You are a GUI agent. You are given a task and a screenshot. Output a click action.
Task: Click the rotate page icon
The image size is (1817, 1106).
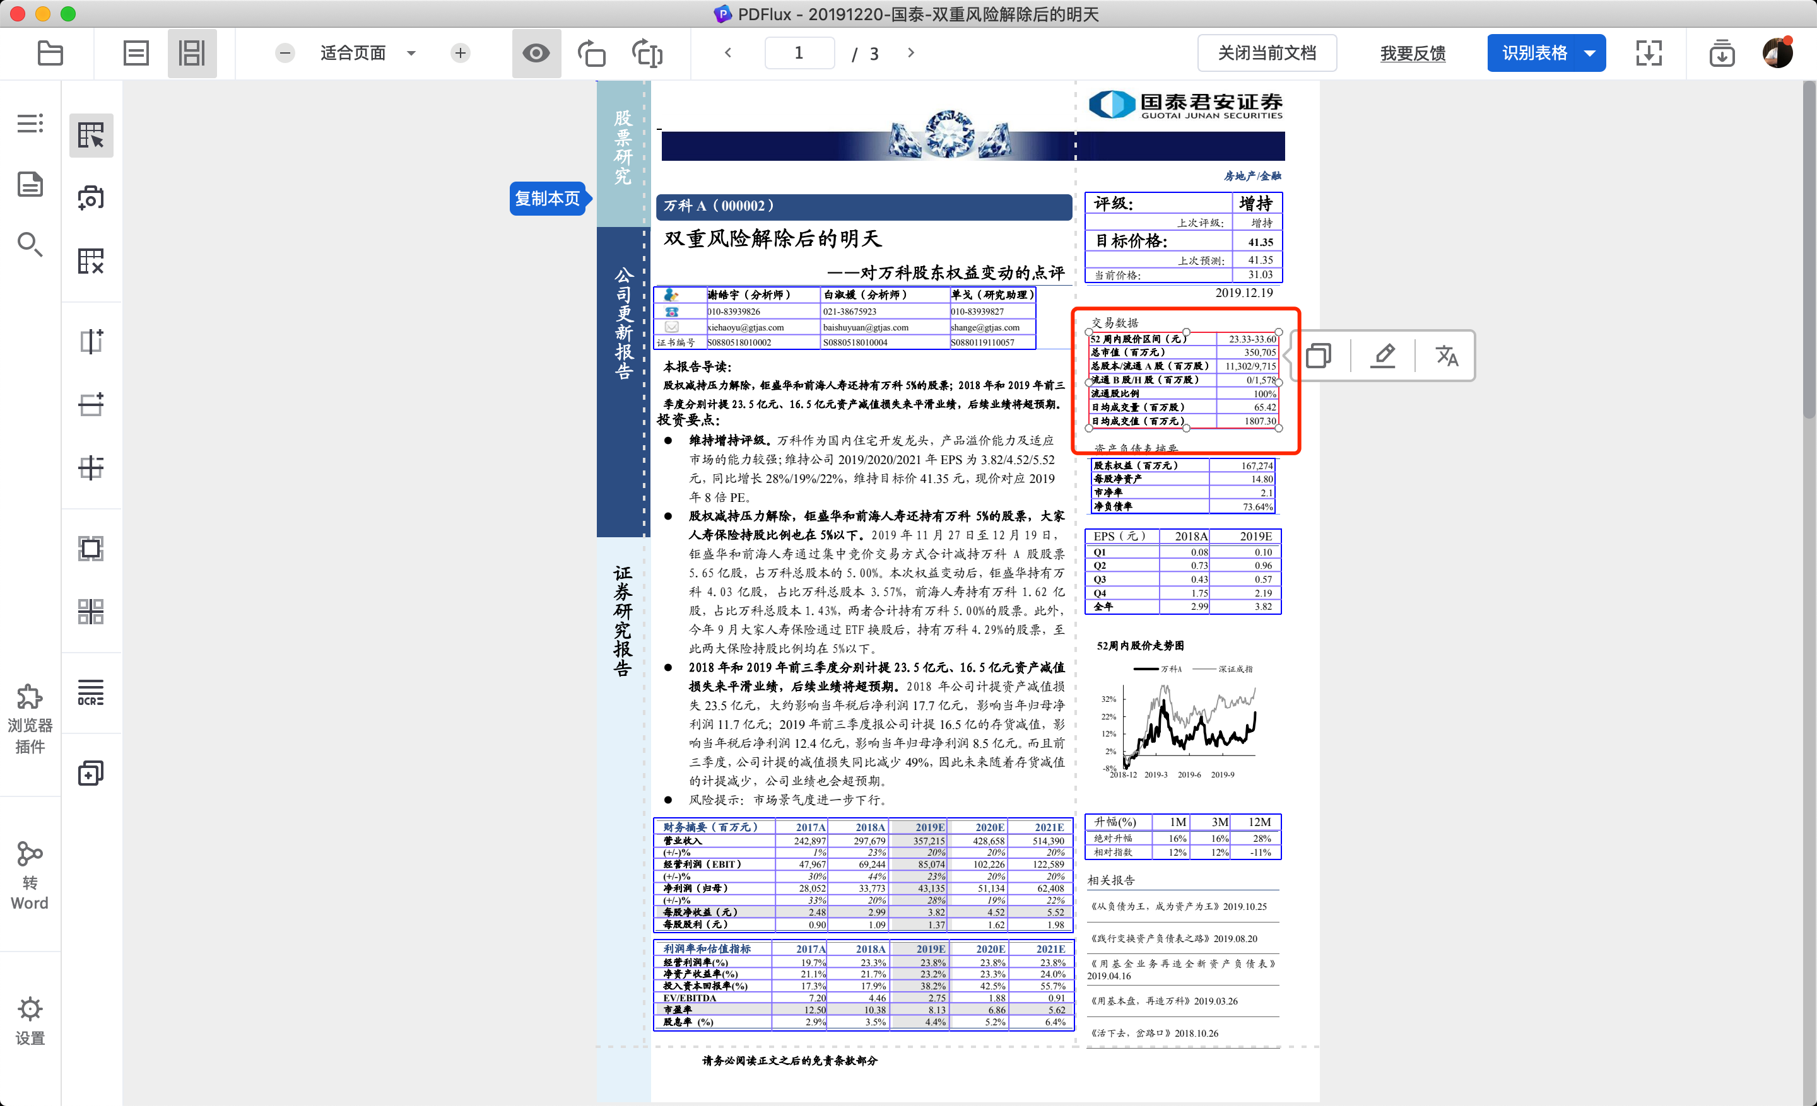(591, 53)
